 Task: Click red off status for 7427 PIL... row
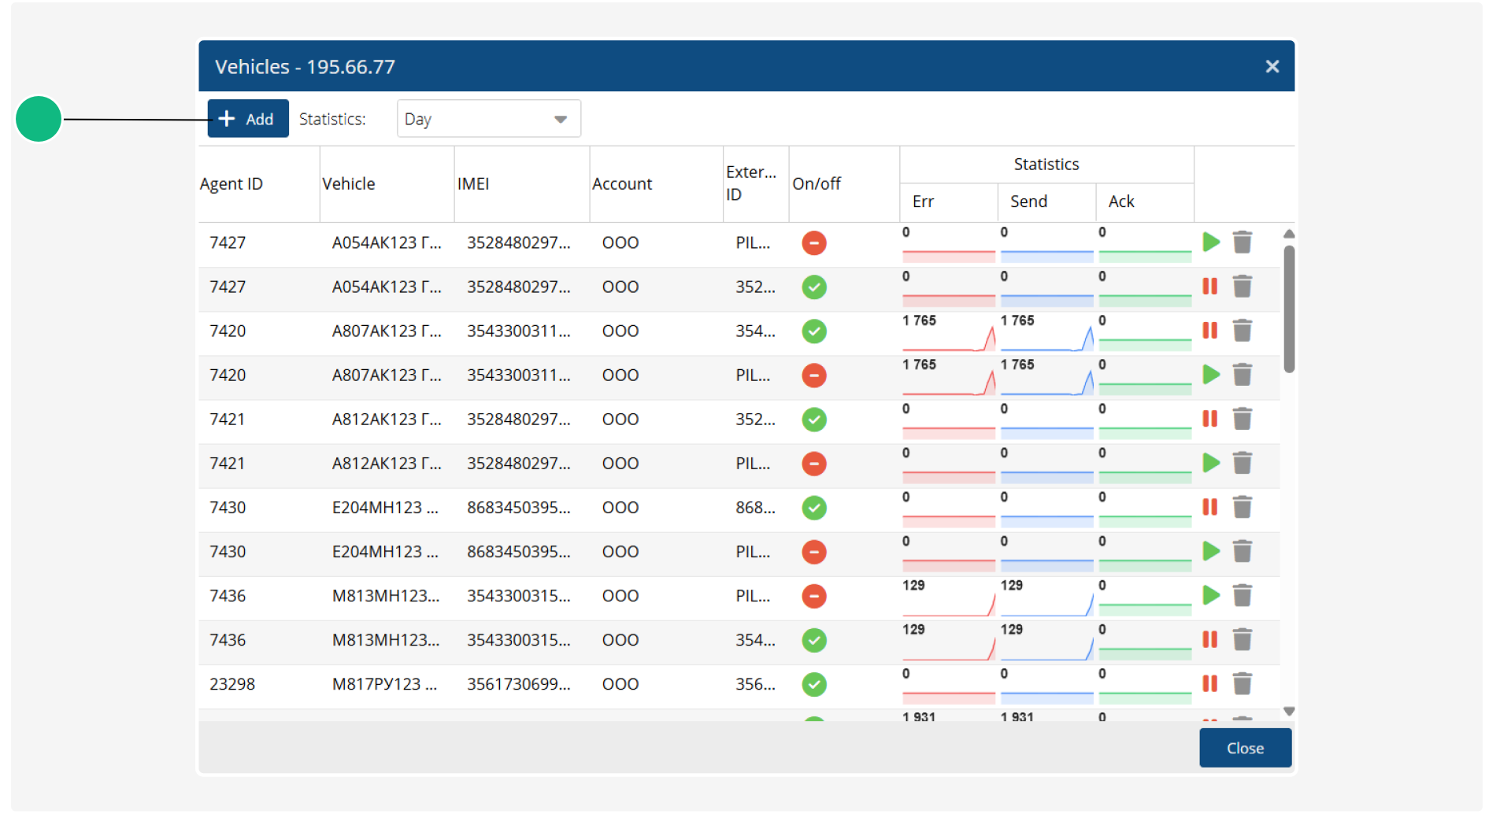[814, 243]
